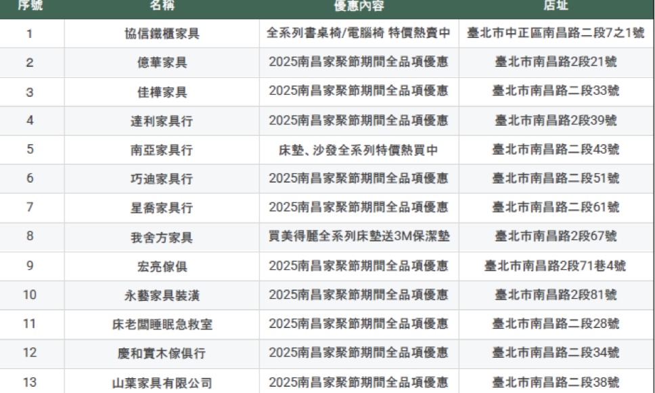This screenshot has height=393, width=655.
Task: Click the 名稱 column header
Action: coord(162,6)
